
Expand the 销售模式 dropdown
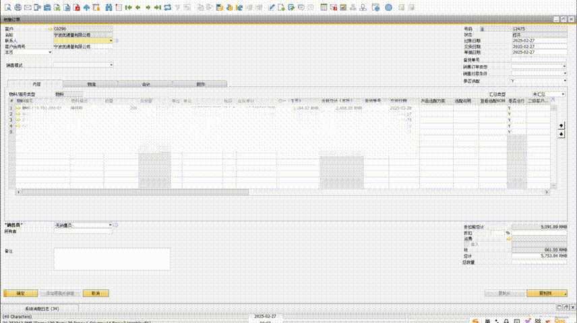[111, 65]
